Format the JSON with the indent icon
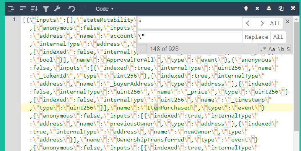Image resolution: width=301 pixels, height=151 pixels. coord(11,9)
